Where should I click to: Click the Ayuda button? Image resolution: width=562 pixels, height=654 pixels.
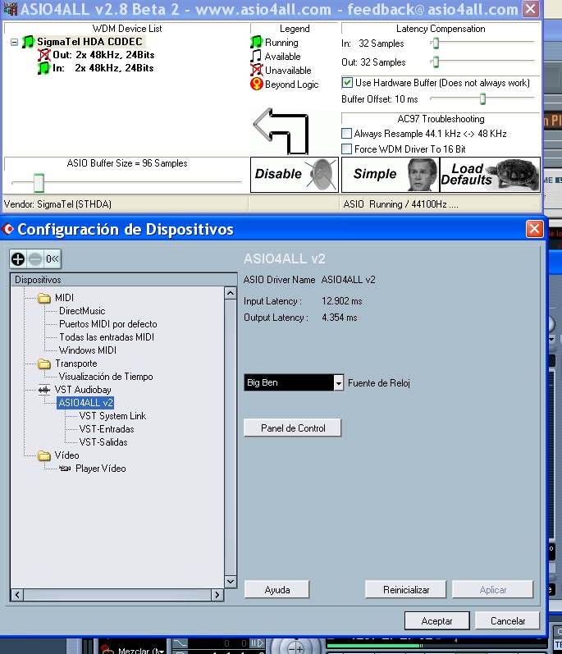(276, 590)
